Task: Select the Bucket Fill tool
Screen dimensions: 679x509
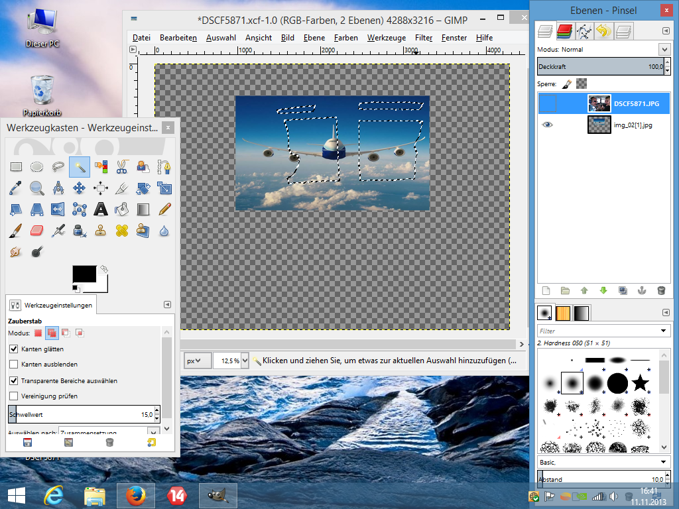Action: click(x=121, y=209)
